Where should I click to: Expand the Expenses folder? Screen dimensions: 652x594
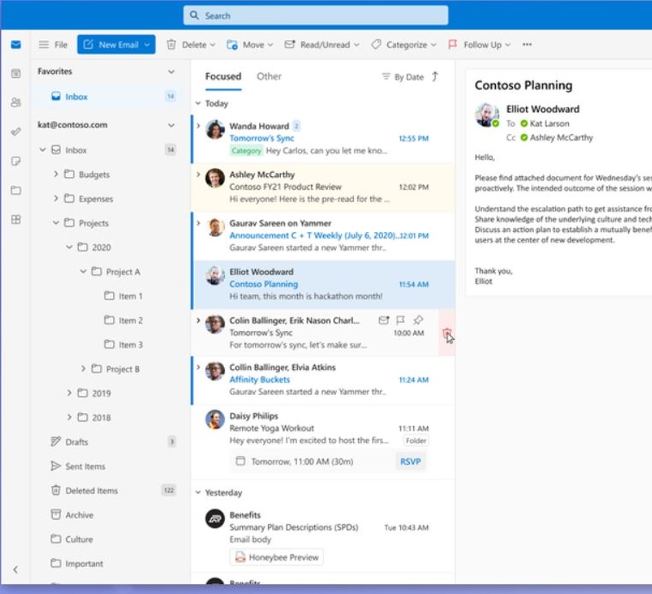[56, 198]
